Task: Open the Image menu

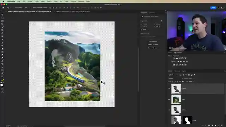Action: (30, 1)
